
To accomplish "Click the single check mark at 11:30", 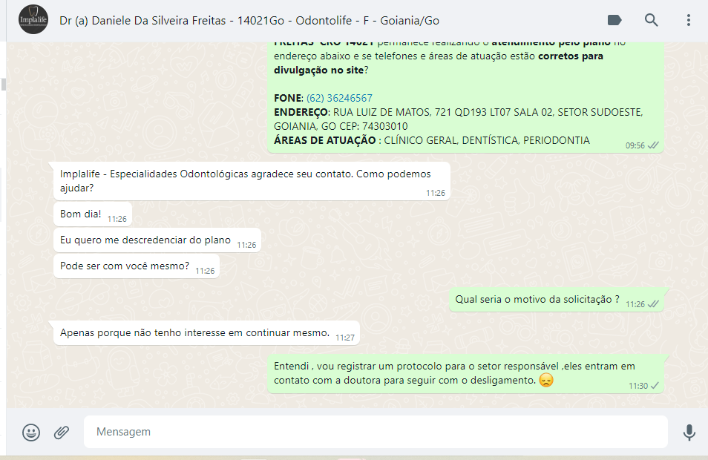I will [x=655, y=386].
